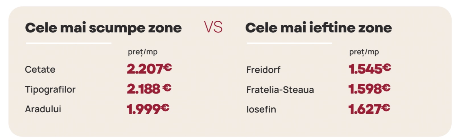
Task: Click the 1.627€ Iosefin price
Action: coord(369,109)
